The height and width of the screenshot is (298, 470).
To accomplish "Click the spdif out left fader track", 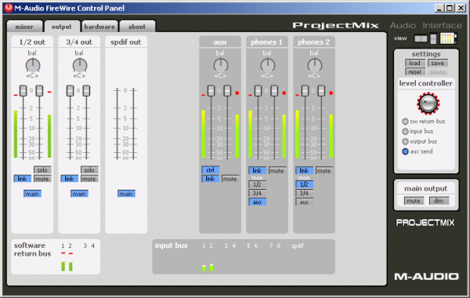I will pos(117,124).
